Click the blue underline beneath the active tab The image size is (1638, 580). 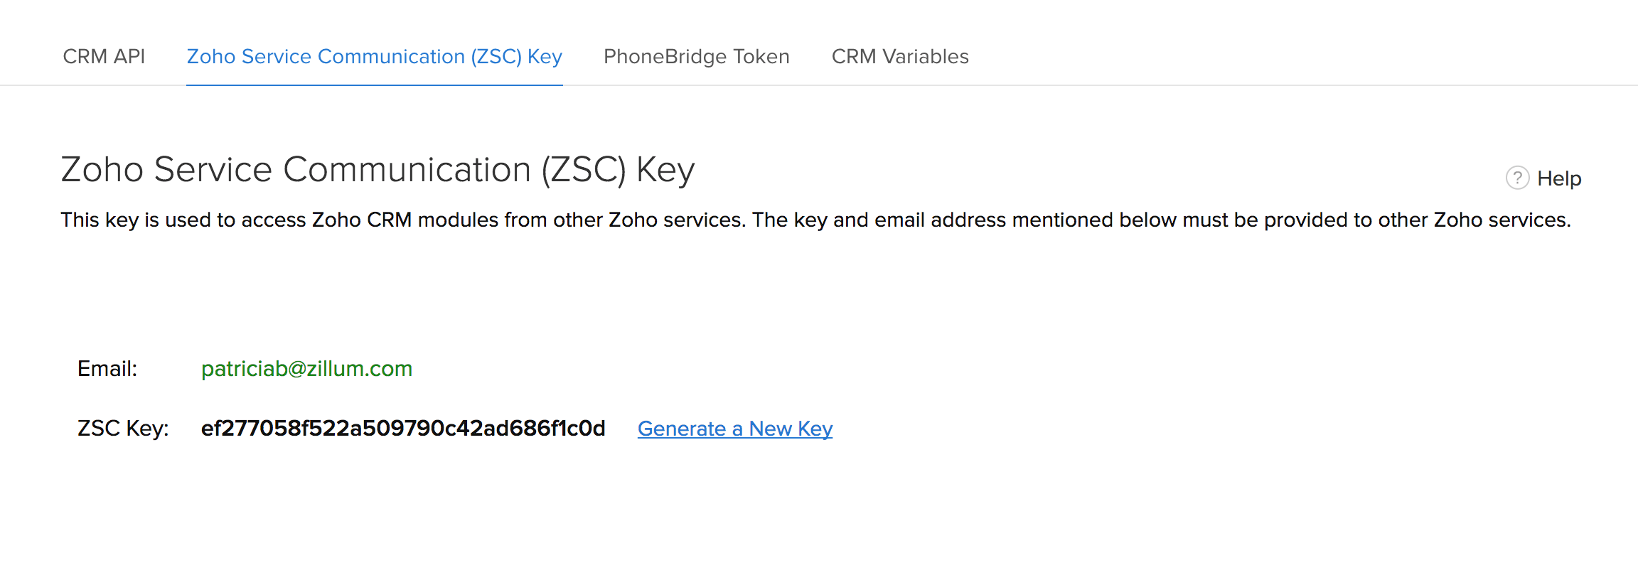pos(374,85)
